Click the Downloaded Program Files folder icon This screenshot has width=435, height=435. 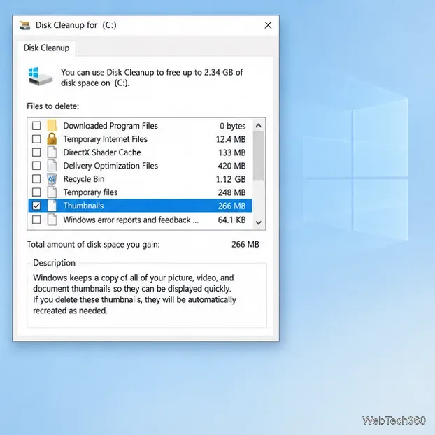coord(52,126)
